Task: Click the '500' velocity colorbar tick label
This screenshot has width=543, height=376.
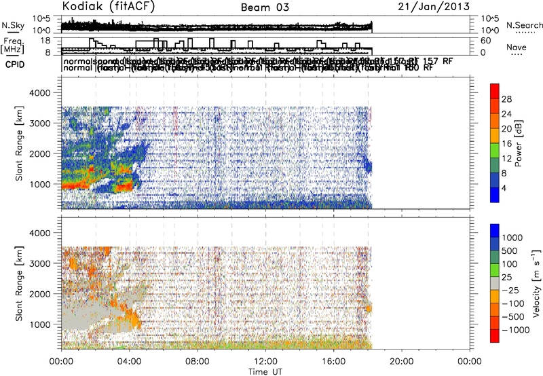Action: click(510, 251)
